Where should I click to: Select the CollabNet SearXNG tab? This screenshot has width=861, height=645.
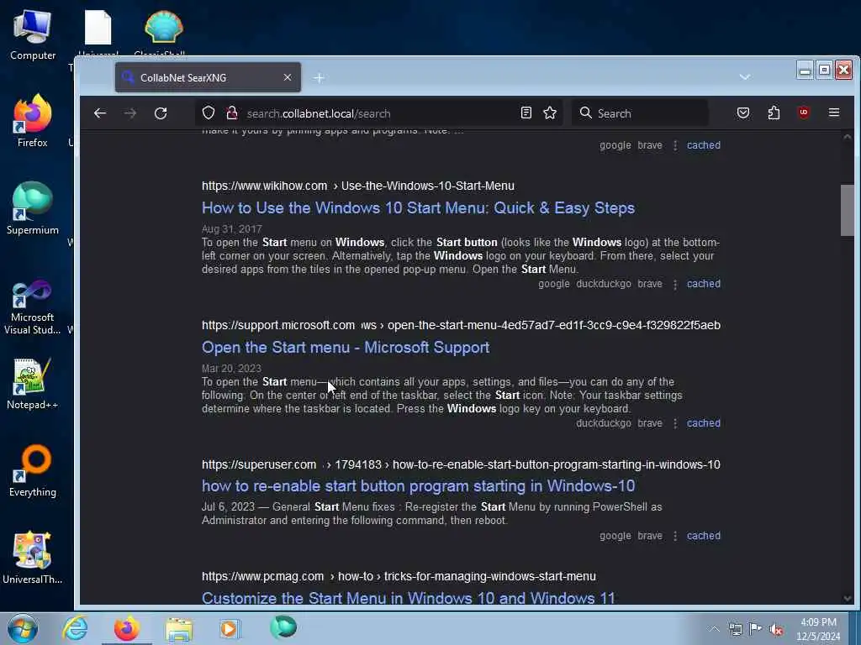(208, 77)
